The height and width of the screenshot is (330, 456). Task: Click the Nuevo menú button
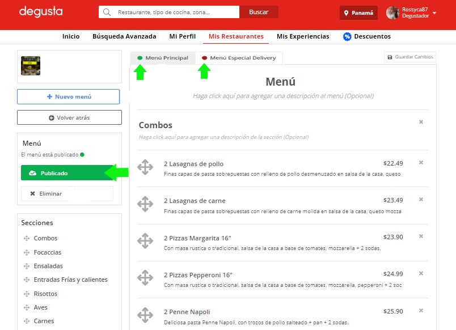(68, 96)
